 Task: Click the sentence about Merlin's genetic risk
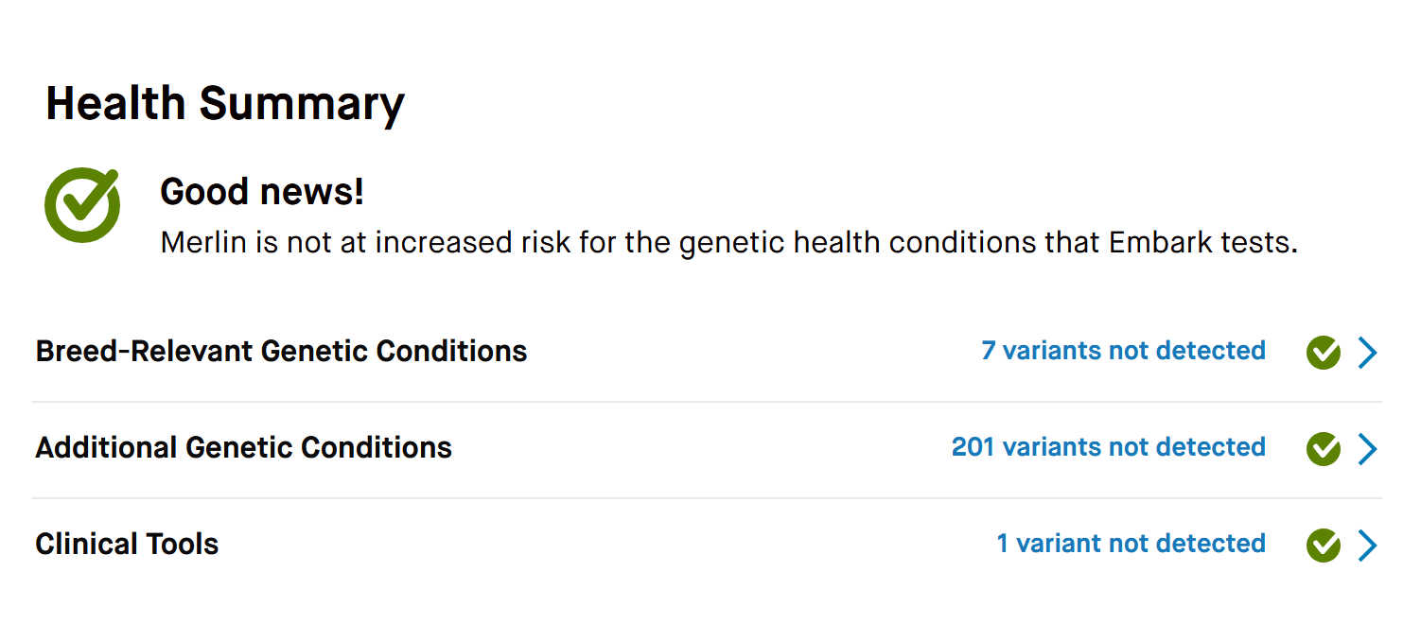[x=728, y=243]
